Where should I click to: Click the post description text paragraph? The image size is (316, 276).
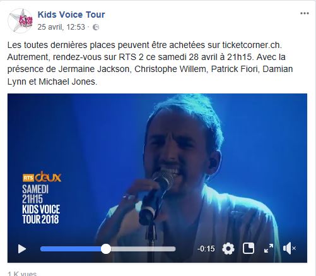point(150,63)
